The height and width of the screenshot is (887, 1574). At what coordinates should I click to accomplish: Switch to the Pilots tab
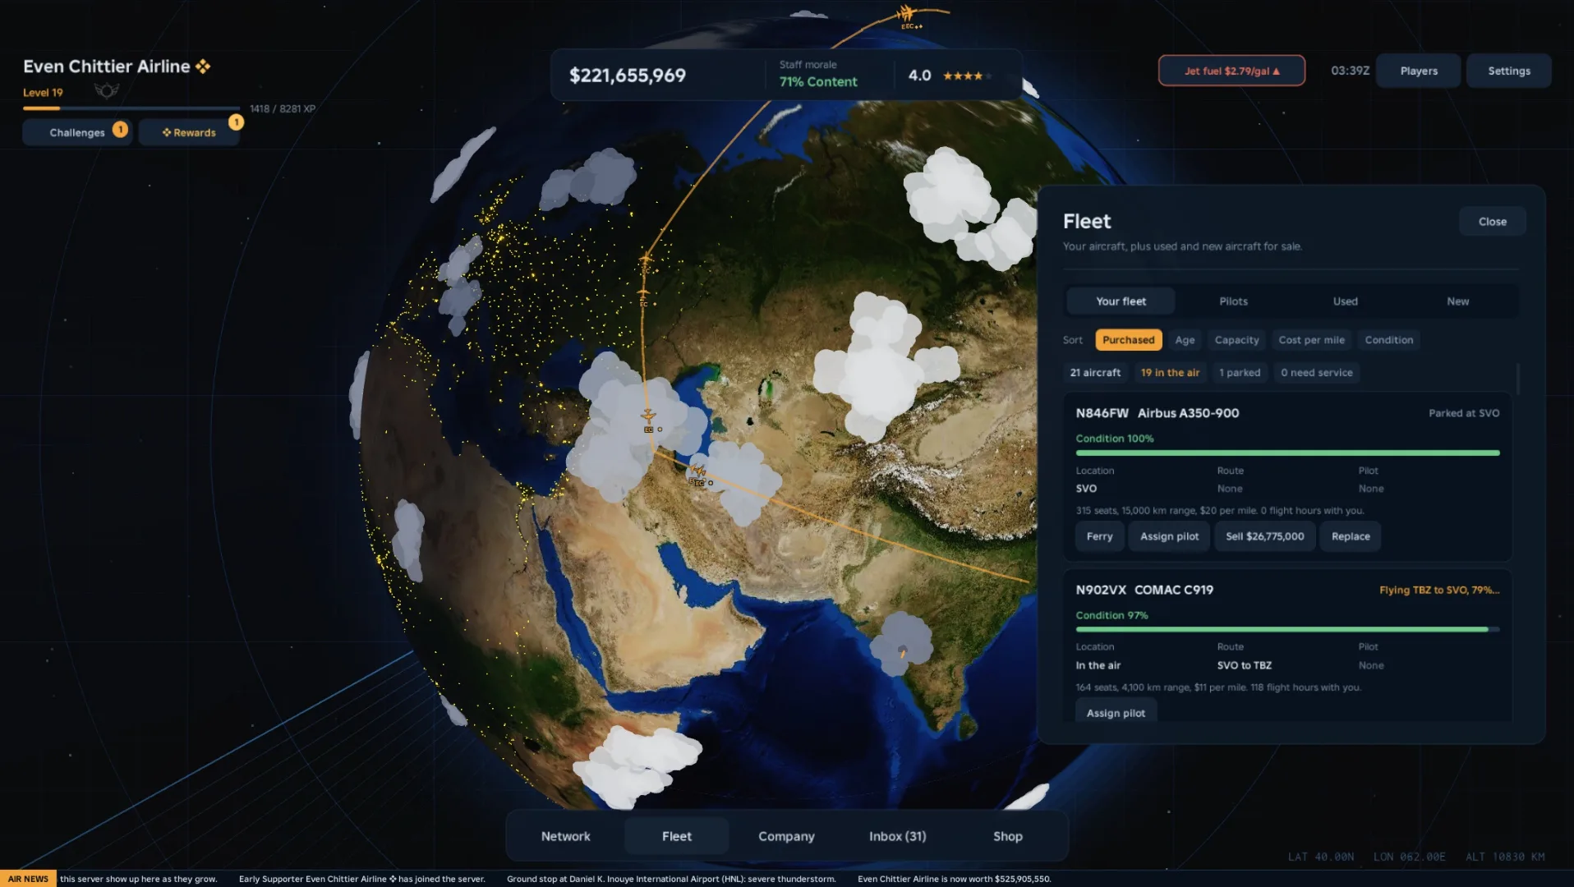[x=1233, y=301]
